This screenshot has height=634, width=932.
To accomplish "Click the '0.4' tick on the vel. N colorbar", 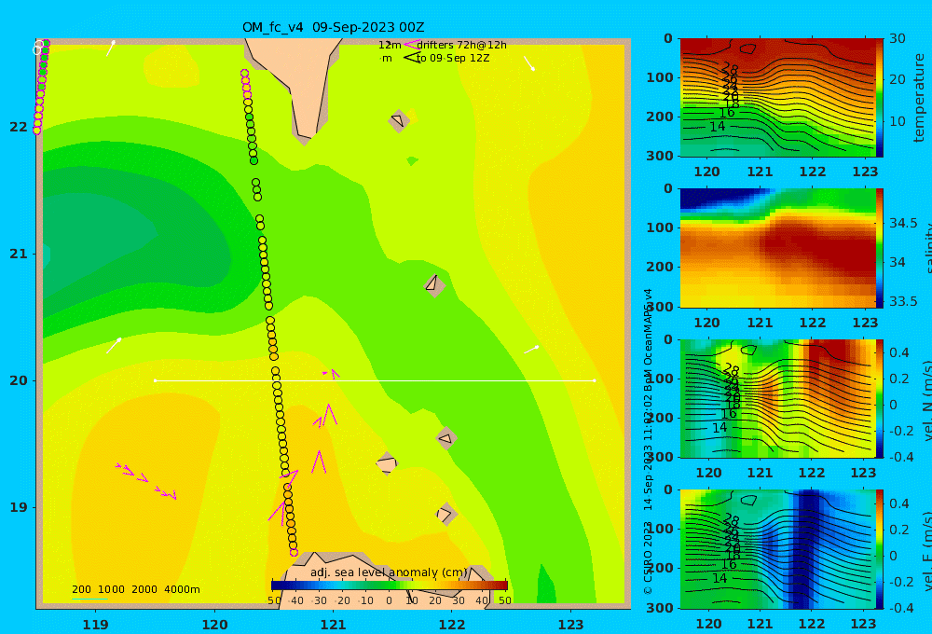I will 899,352.
